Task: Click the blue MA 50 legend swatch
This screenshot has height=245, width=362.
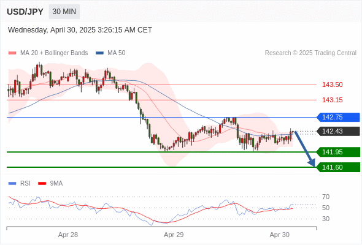Action: (x=99, y=53)
